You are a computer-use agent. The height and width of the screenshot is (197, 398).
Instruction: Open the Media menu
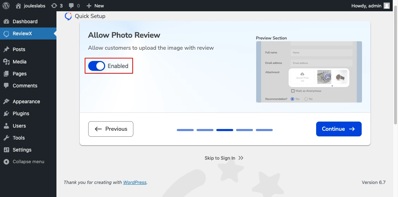[28, 62]
